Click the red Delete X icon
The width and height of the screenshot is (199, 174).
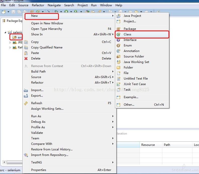[26, 59]
